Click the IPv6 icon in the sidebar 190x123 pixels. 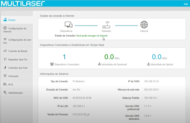(5, 84)
